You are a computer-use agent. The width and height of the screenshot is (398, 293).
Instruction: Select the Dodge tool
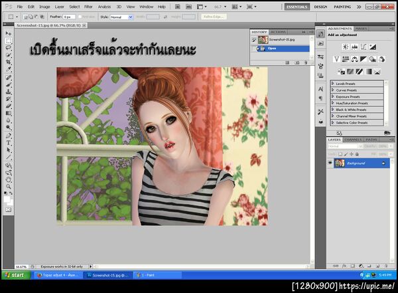click(x=9, y=127)
